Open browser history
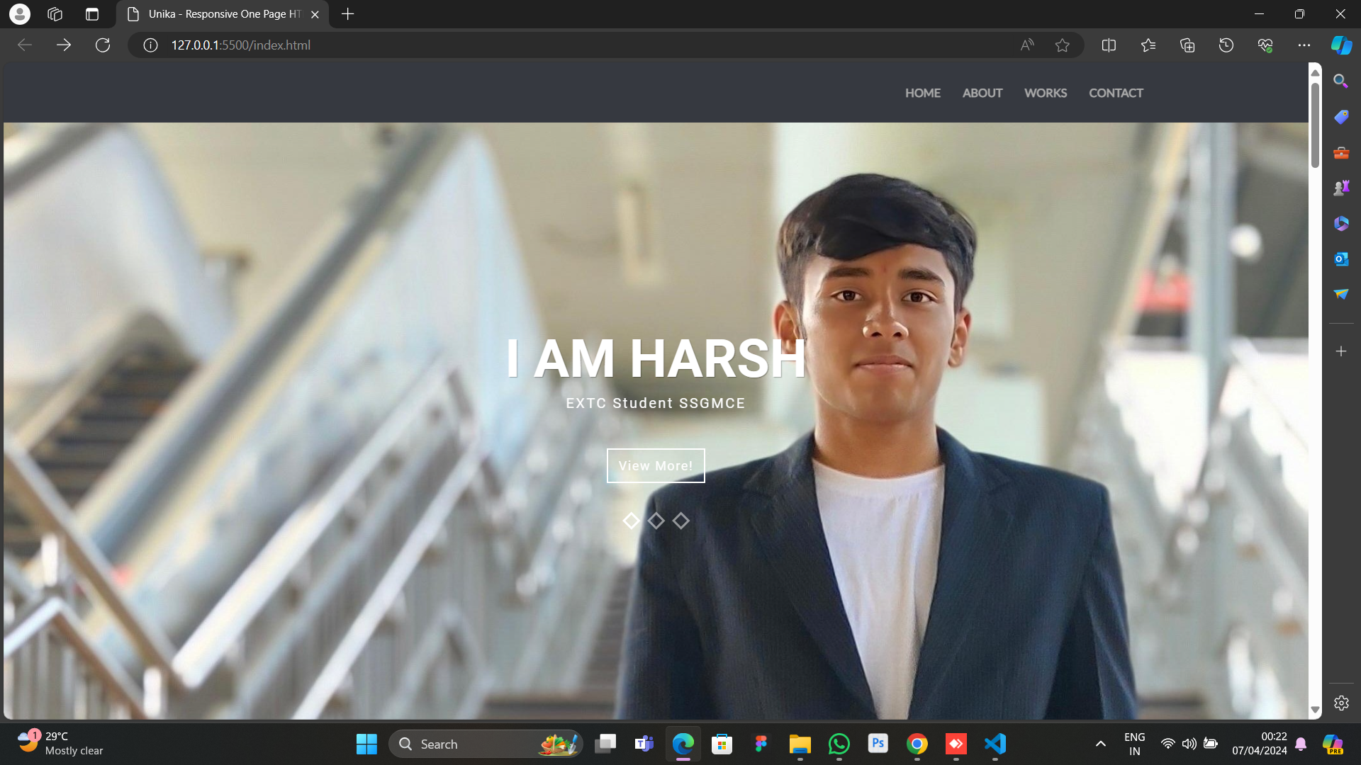The height and width of the screenshot is (765, 1361). tap(1226, 45)
